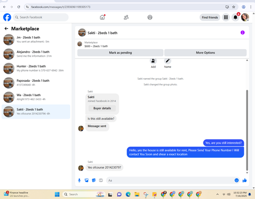Click the Mark as pending button
The width and height of the screenshot is (255, 199).
click(x=120, y=53)
